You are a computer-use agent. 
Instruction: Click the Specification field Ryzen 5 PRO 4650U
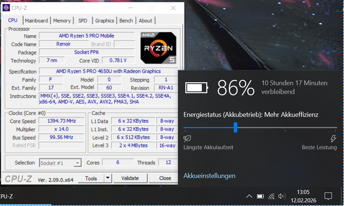point(108,71)
